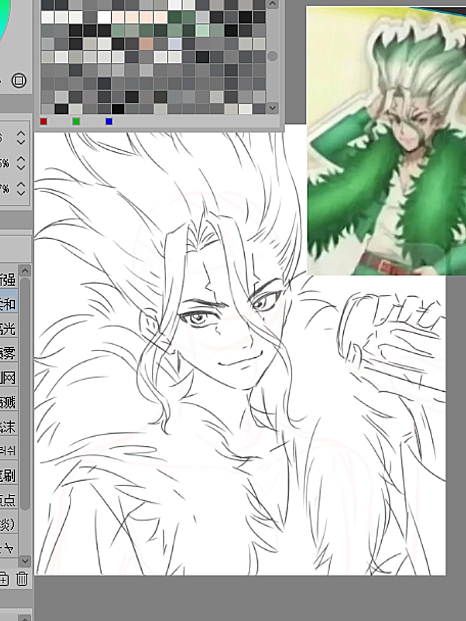Select the salmon-tan swatch in the color set
466x621 pixels.
tap(147, 43)
